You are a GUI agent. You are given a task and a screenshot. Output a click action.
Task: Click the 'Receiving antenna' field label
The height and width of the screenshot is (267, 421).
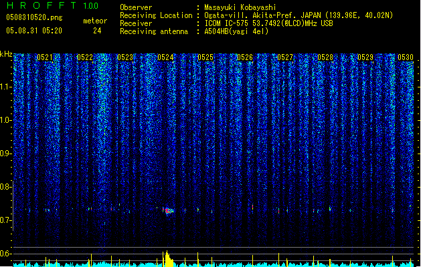click(154, 31)
